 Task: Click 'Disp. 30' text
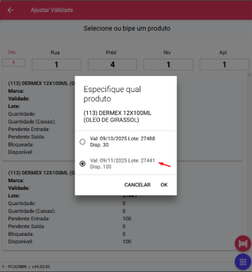pyautogui.click(x=99, y=145)
